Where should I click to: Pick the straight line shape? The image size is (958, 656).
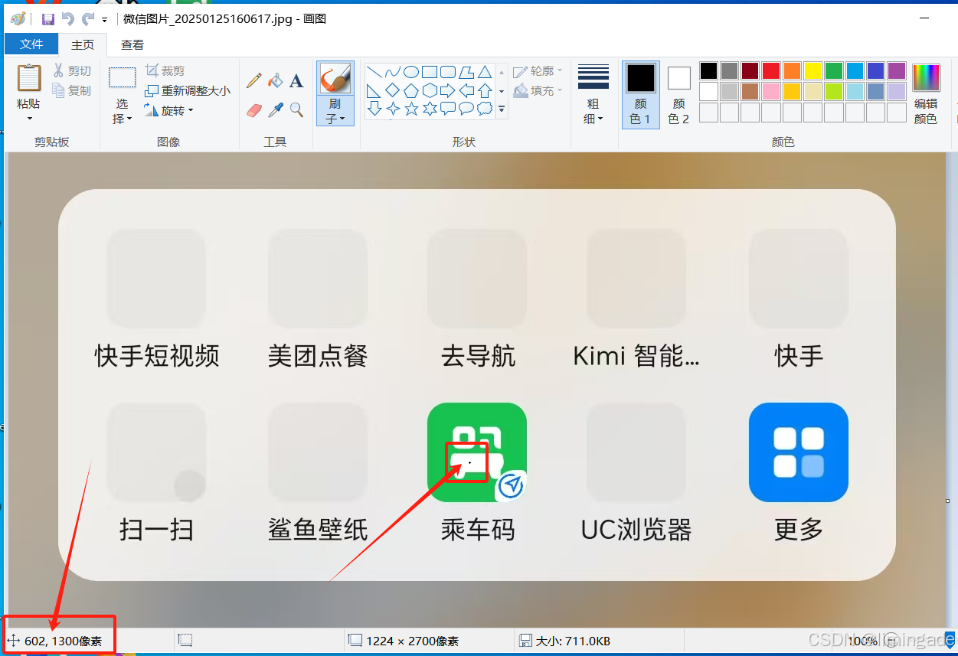(x=374, y=73)
